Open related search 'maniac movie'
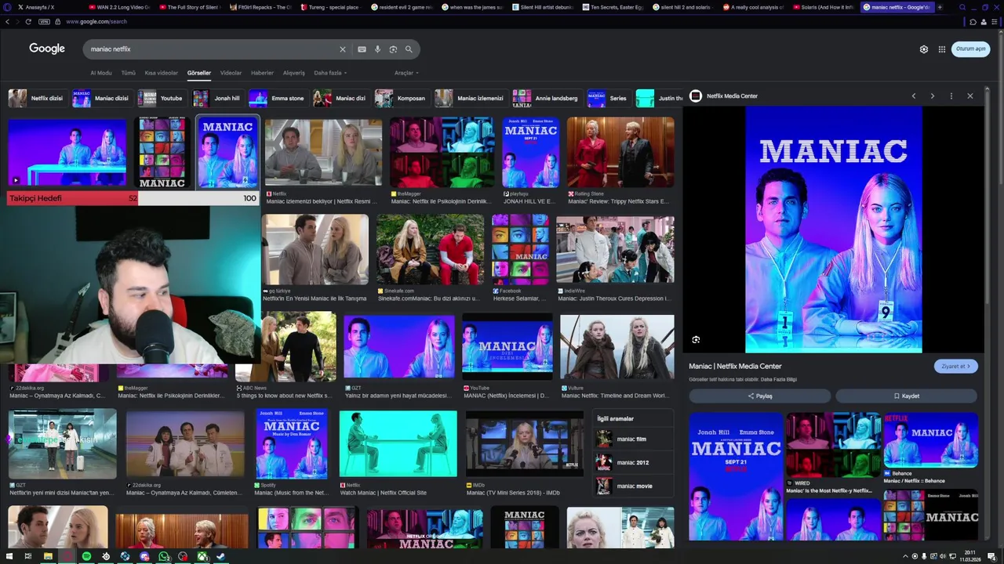 [x=633, y=486]
